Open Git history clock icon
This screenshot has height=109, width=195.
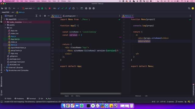(73, 8)
